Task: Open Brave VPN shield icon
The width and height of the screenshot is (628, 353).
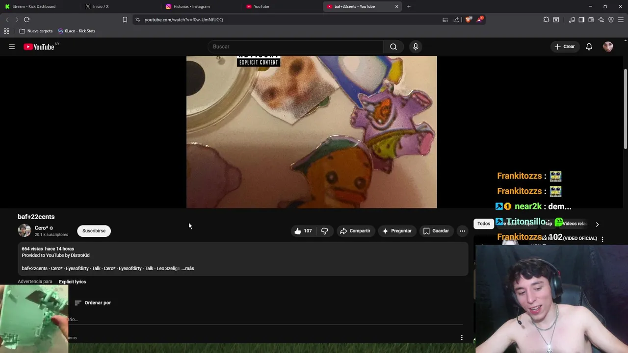Action: click(x=611, y=20)
